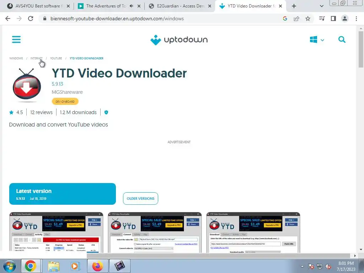Open Windows Media Player in taskbar
Screen dimensions: 364x273
(x=75, y=266)
